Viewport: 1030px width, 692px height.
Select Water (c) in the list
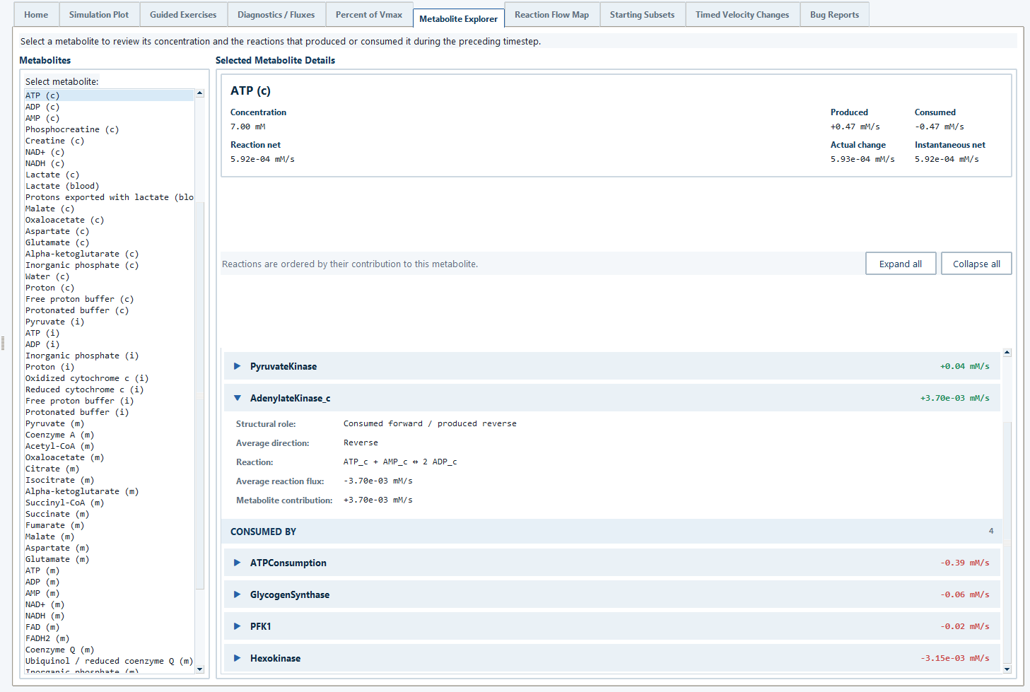(x=109, y=276)
